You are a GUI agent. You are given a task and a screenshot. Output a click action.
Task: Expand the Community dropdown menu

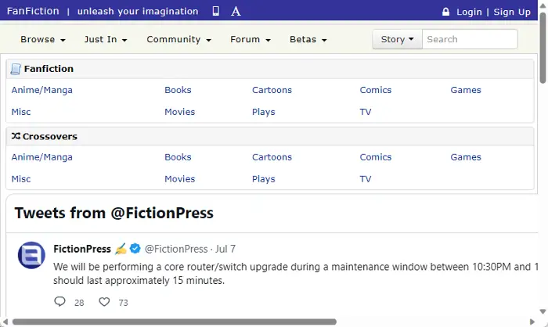coord(179,39)
